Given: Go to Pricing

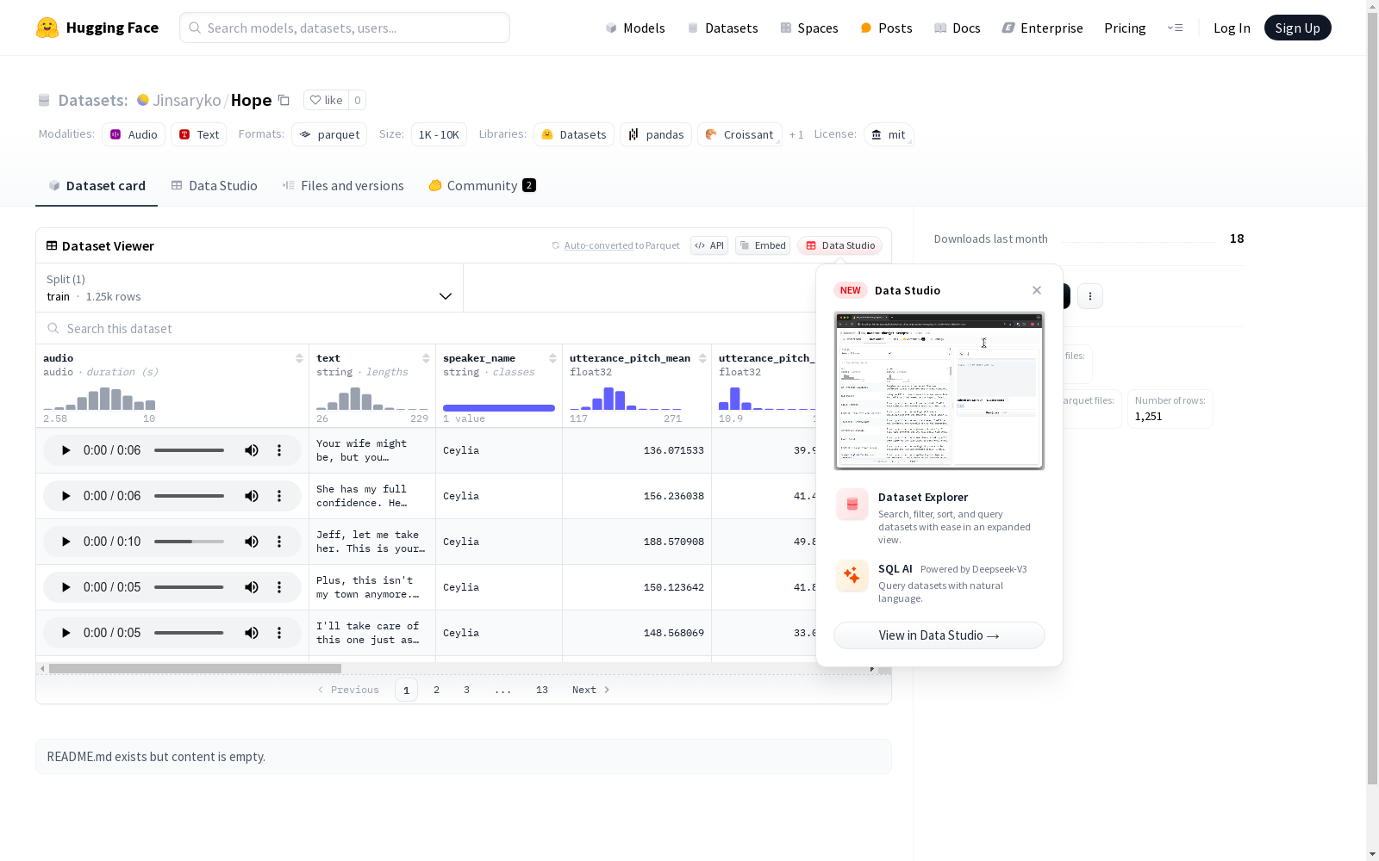Looking at the screenshot, I should (x=1125, y=28).
